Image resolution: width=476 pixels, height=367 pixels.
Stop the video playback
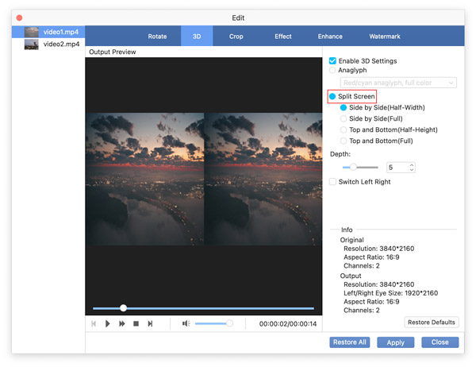click(x=136, y=324)
